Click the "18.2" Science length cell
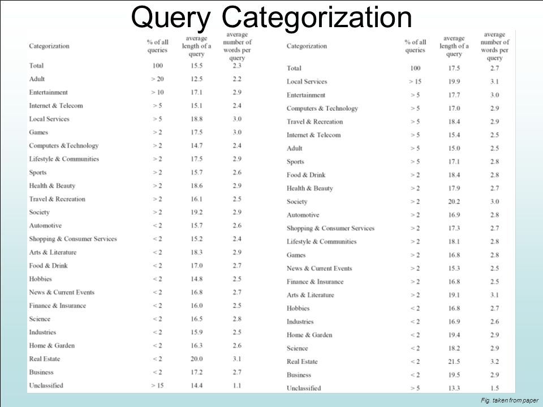The image size is (543, 407). click(454, 349)
